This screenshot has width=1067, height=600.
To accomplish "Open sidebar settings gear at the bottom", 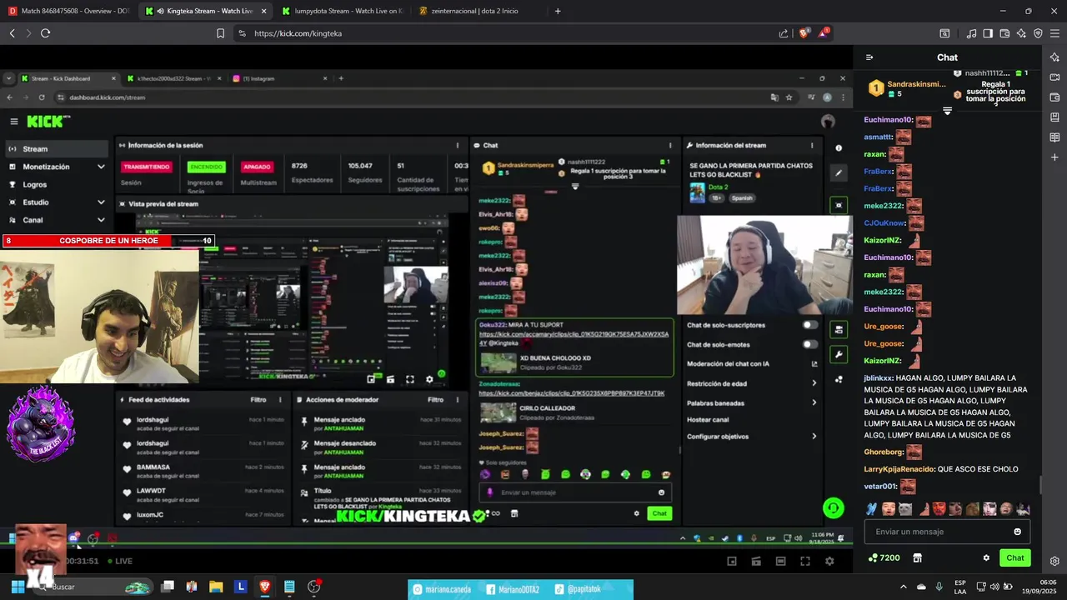I will (x=1054, y=561).
